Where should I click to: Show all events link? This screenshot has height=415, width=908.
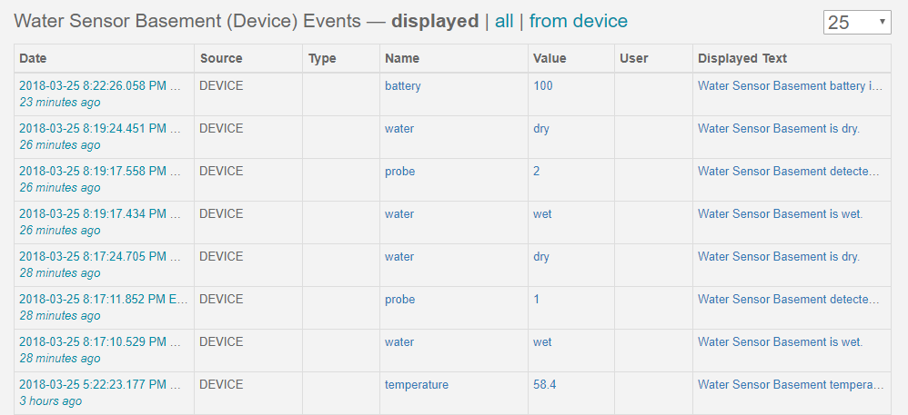coord(504,22)
